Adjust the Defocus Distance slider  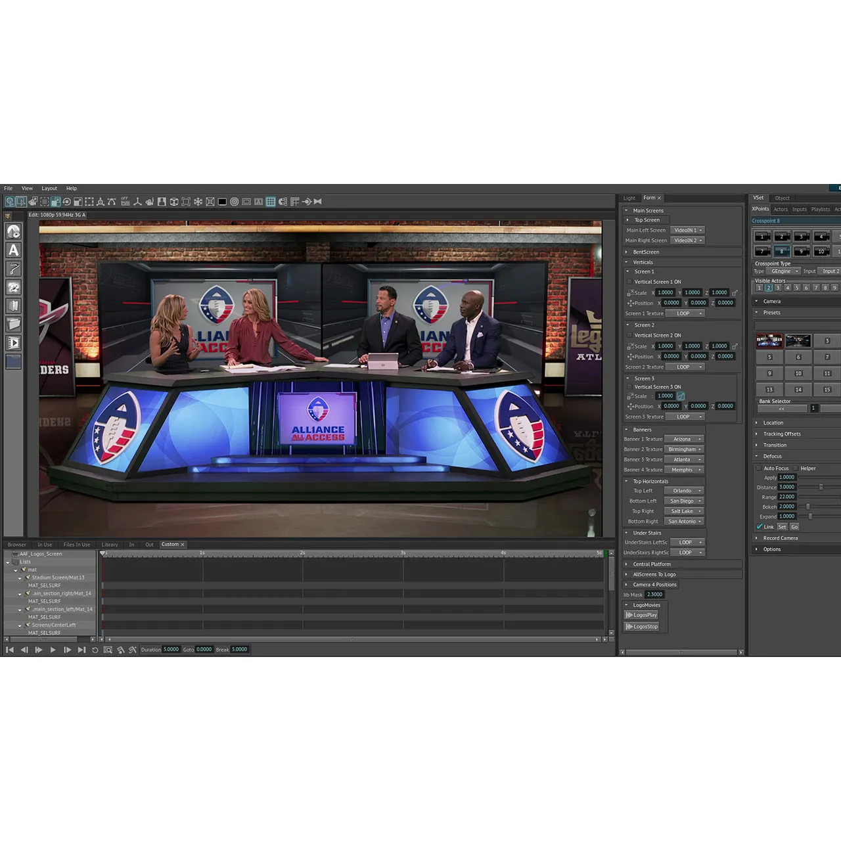pos(821,488)
